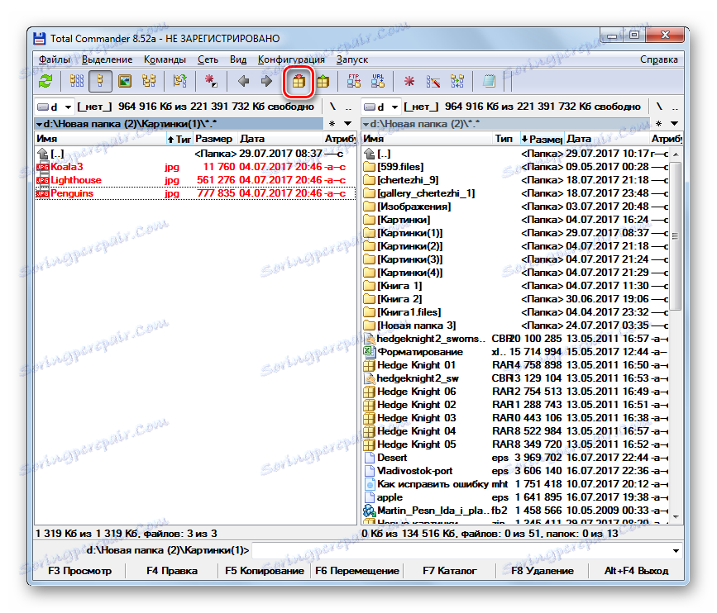Select [Книга 1] folder row
Screen dimensions: 717x613
515,286
